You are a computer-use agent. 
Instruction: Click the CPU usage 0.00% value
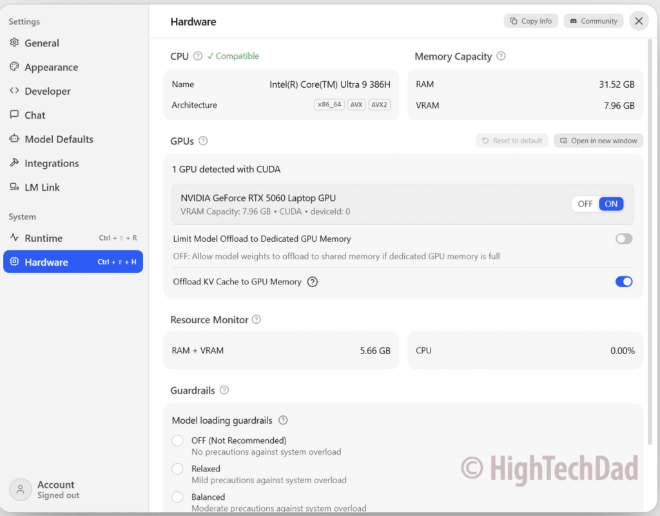(x=623, y=350)
